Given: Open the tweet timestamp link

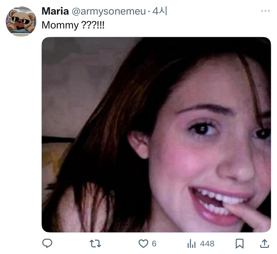Looking at the screenshot, I should (x=160, y=11).
